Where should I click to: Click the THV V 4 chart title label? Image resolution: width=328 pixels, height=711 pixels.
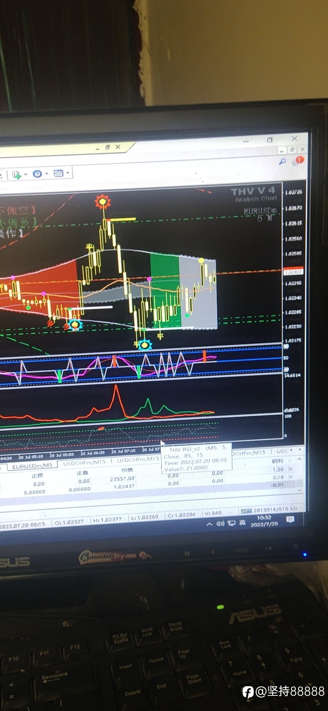253,191
